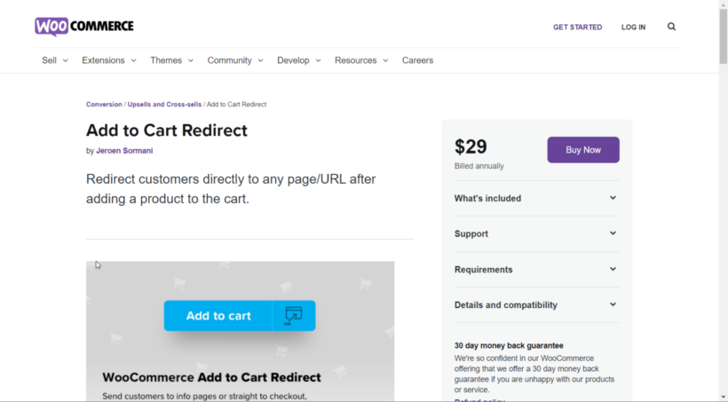Image resolution: width=728 pixels, height=402 pixels.
Task: Expand Details and compatibility section
Action: point(537,305)
